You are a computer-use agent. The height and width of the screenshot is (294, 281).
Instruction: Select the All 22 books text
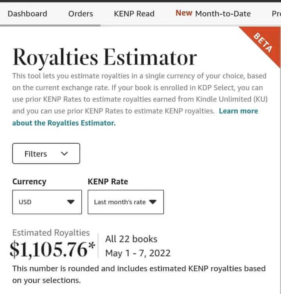(x=131, y=239)
